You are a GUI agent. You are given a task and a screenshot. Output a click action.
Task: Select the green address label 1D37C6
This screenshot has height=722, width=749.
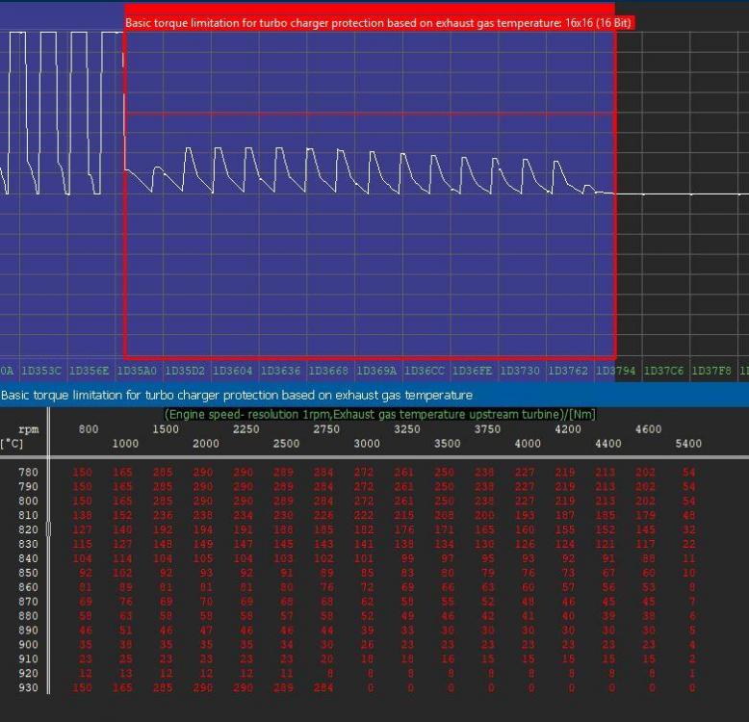[663, 371]
